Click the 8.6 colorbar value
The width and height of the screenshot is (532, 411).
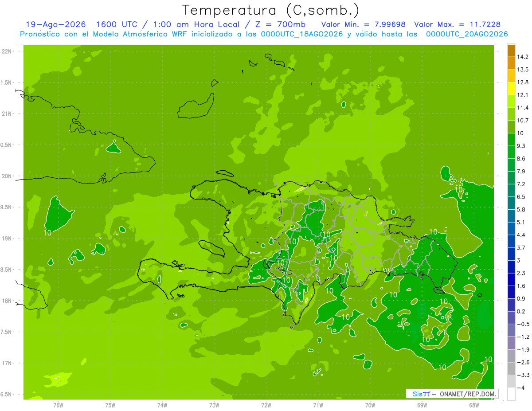(521, 159)
